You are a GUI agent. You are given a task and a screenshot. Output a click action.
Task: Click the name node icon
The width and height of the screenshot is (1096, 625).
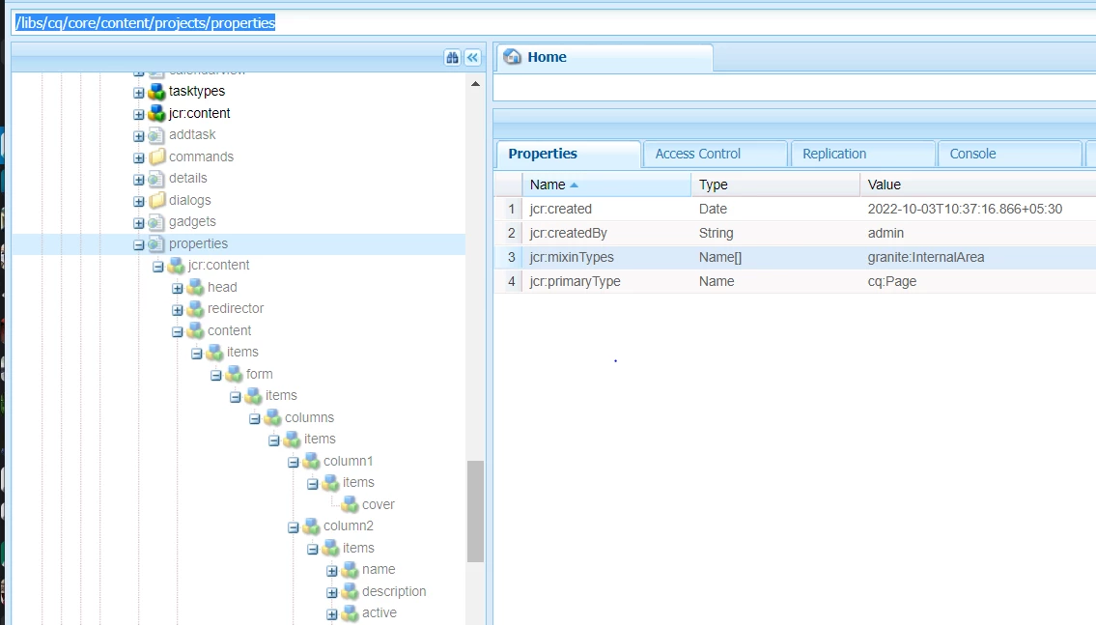[351, 570]
